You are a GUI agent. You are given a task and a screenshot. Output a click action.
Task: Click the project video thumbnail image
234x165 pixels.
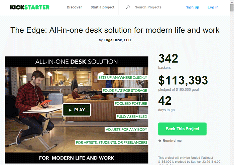point(77,110)
